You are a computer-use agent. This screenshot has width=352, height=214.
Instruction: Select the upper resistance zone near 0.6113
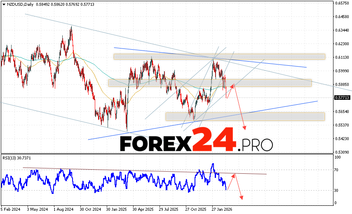point(219,57)
